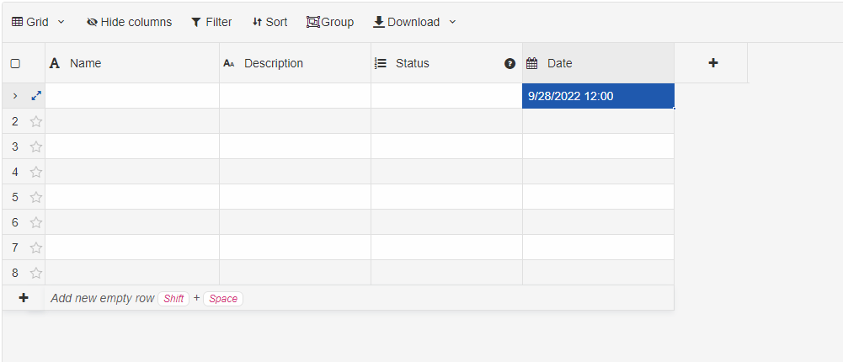Star row 8
The height and width of the screenshot is (362, 843).
(x=36, y=273)
